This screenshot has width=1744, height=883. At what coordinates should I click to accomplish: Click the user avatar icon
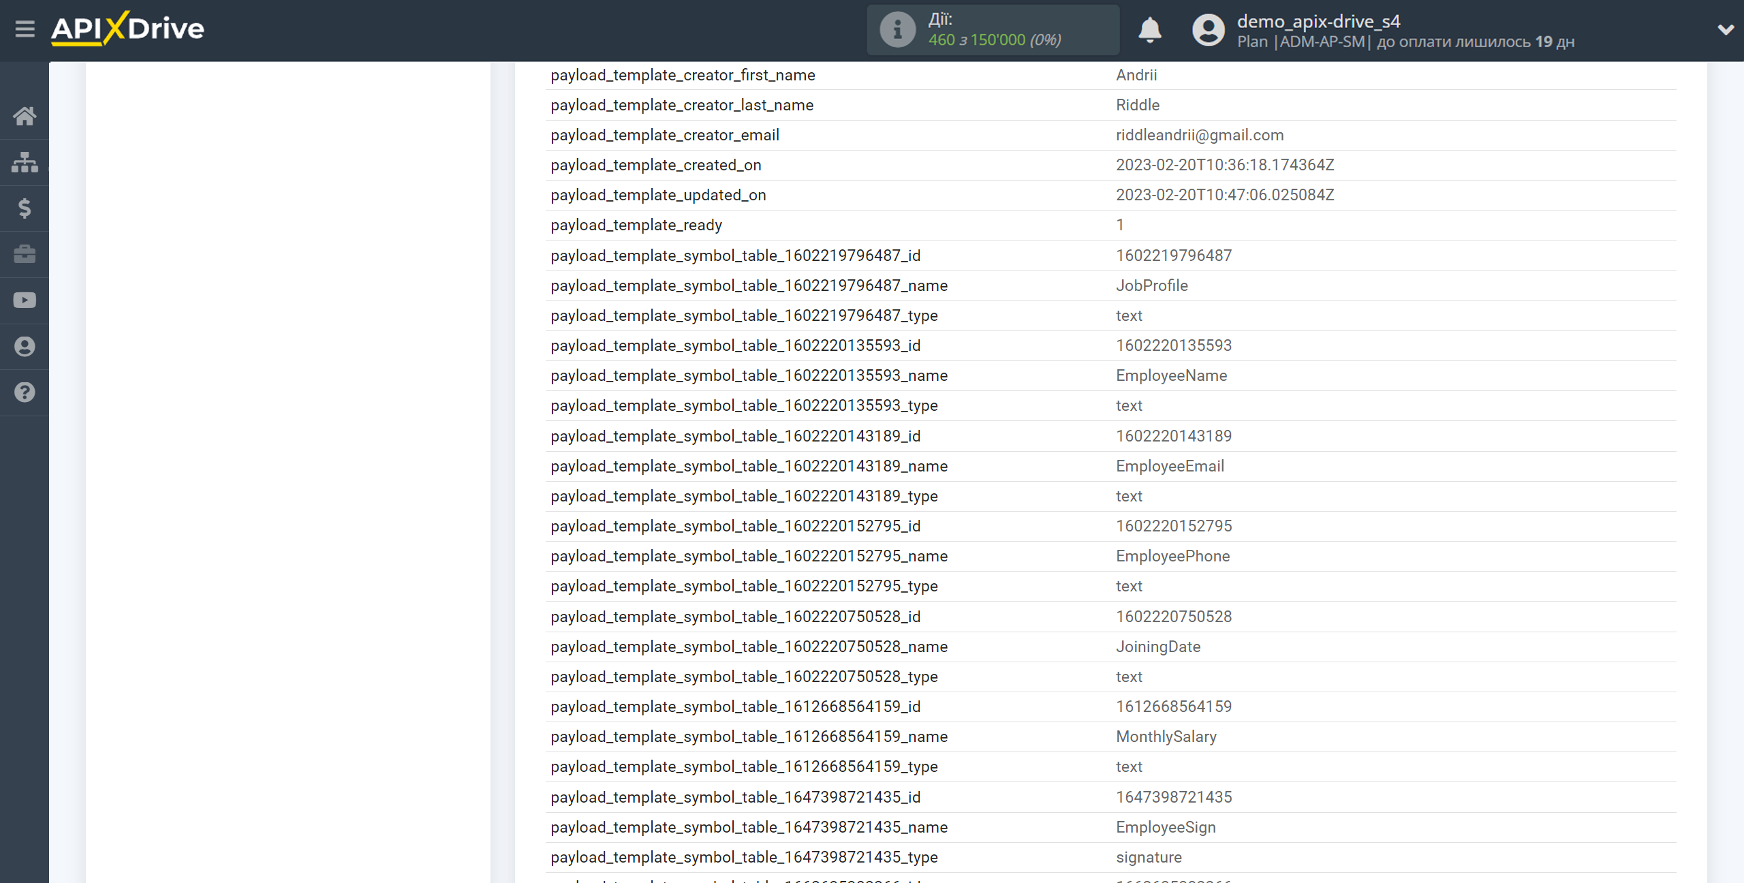(1209, 30)
